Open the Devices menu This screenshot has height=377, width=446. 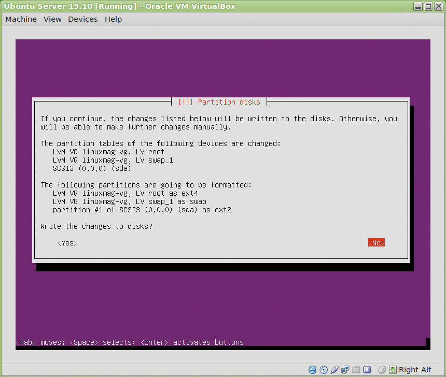[x=82, y=19]
